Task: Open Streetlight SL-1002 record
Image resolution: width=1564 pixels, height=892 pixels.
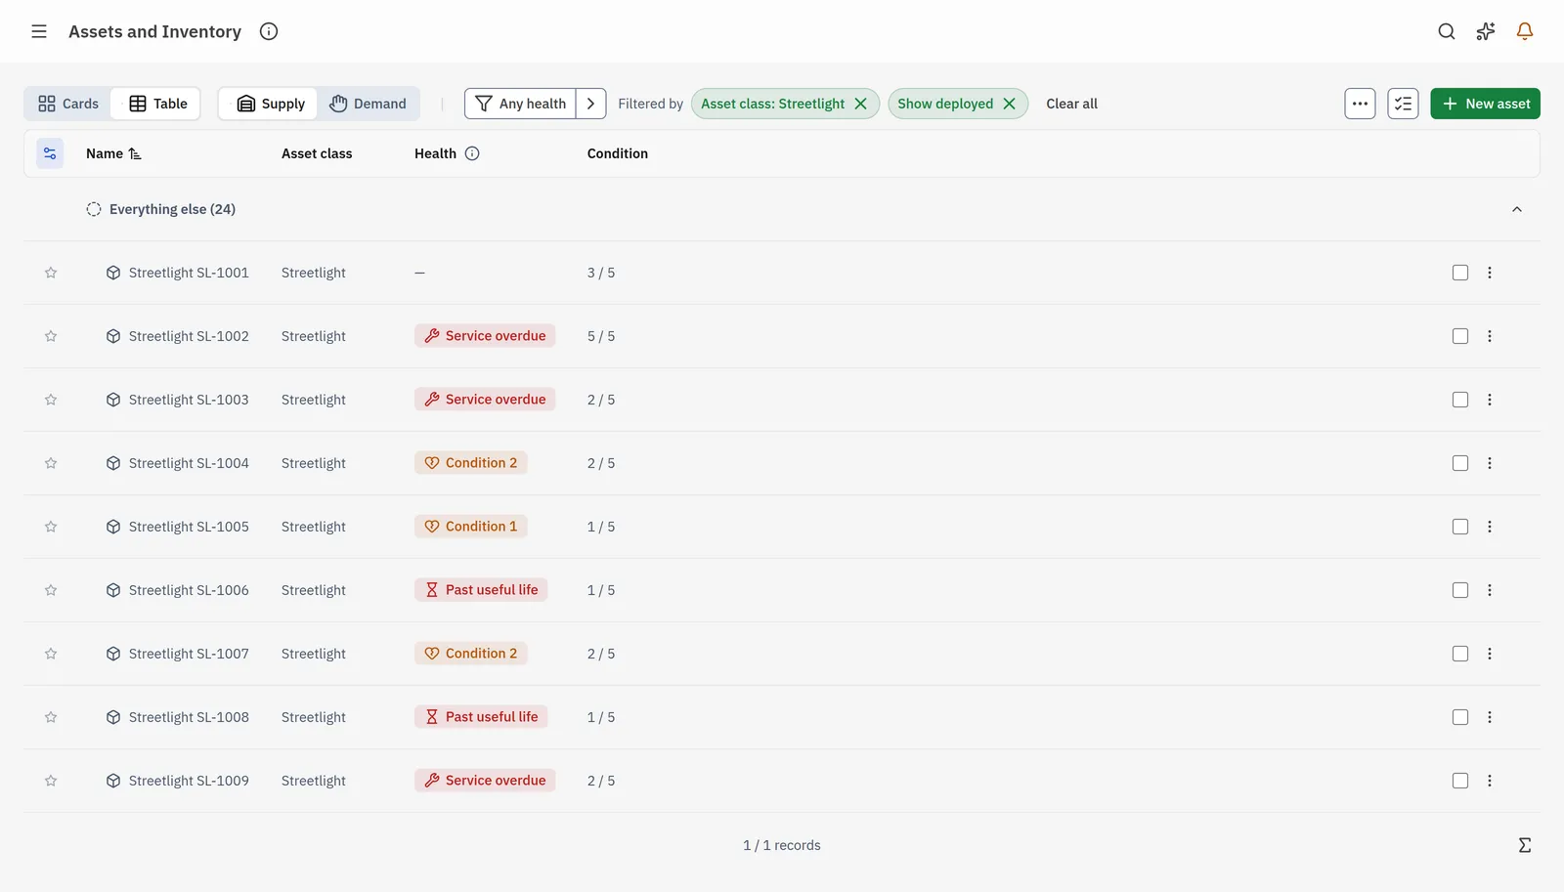Action: [189, 336]
